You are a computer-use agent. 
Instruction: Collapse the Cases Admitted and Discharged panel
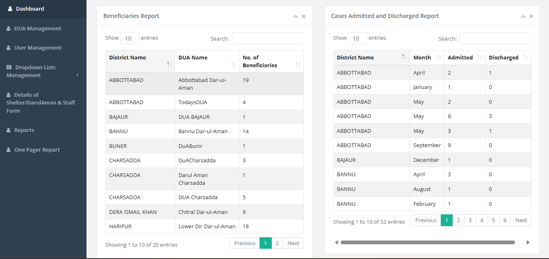(x=523, y=16)
